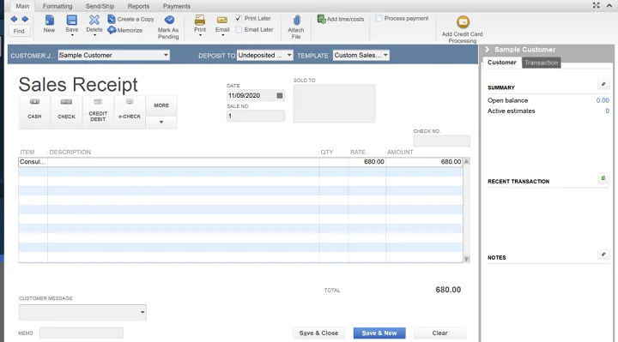618x342 pixels.
Task: Click the Email icon
Action: tap(222, 21)
